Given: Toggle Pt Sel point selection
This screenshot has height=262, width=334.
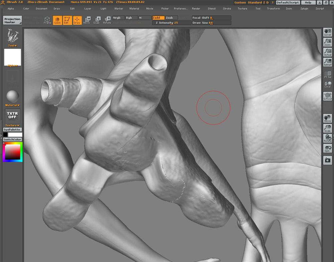Looking at the screenshot, I should [x=327, y=75].
